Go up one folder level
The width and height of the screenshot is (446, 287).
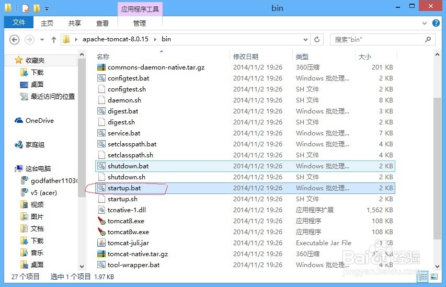(53, 40)
